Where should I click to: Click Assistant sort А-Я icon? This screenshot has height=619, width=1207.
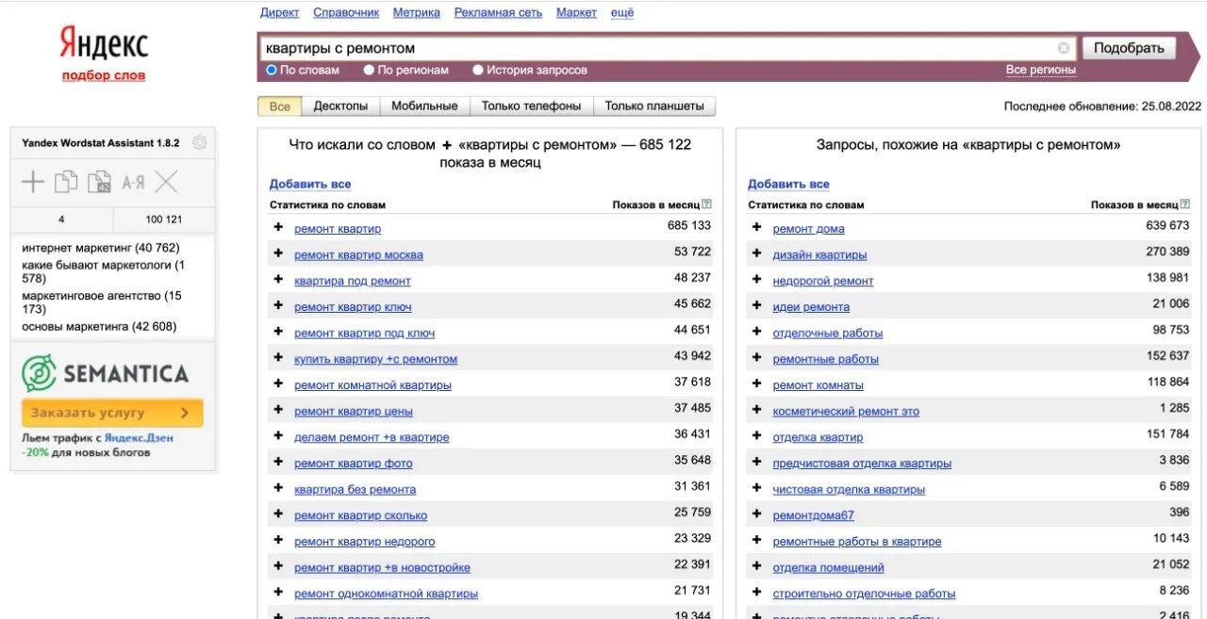(133, 183)
